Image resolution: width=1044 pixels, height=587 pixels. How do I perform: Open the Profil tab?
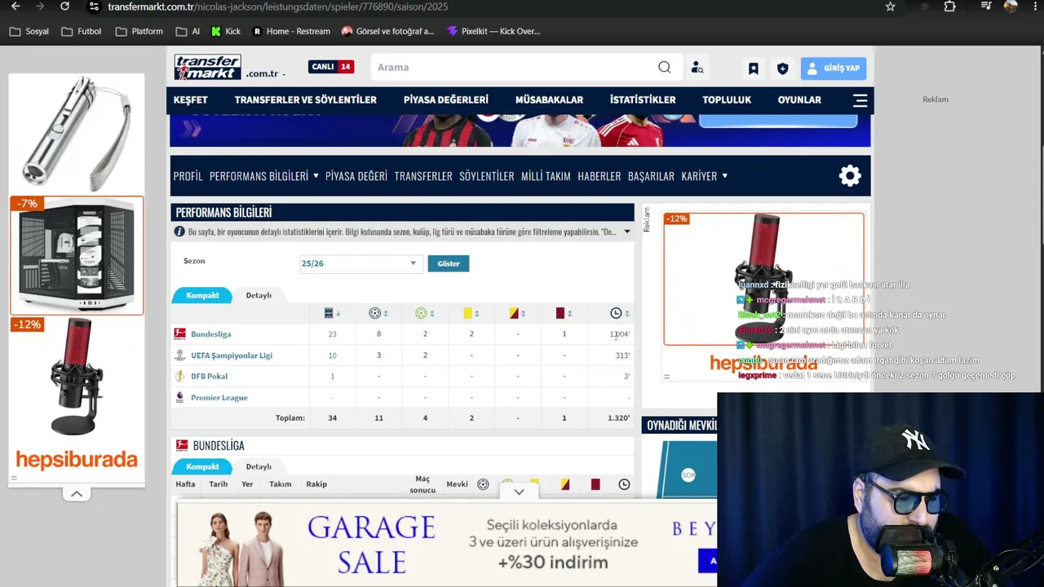pyautogui.click(x=188, y=176)
